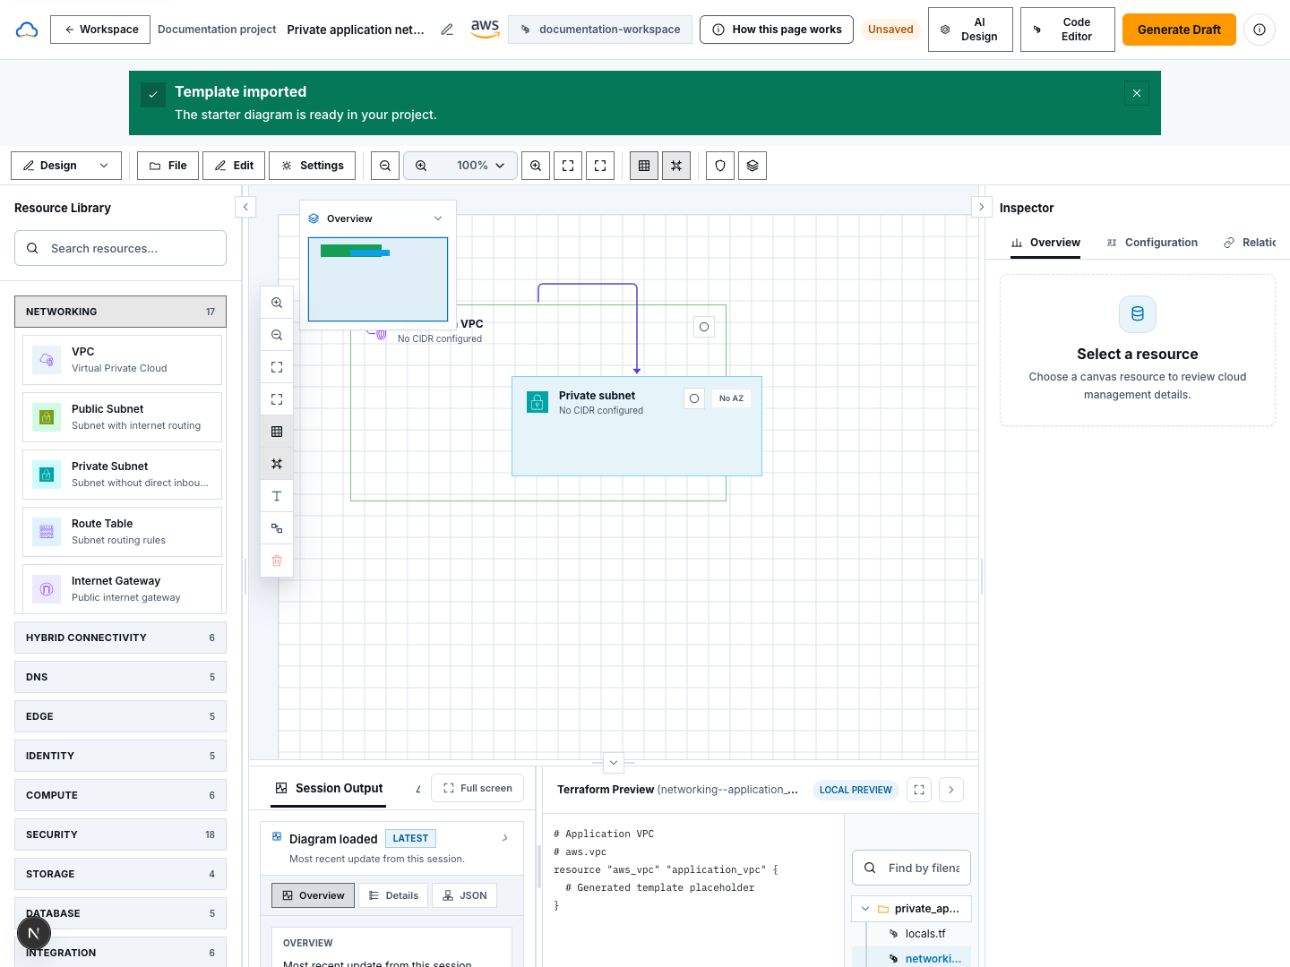Viewport: 1290px width, 967px height.
Task: Collapse the Inspector panel arrow
Action: click(x=981, y=207)
